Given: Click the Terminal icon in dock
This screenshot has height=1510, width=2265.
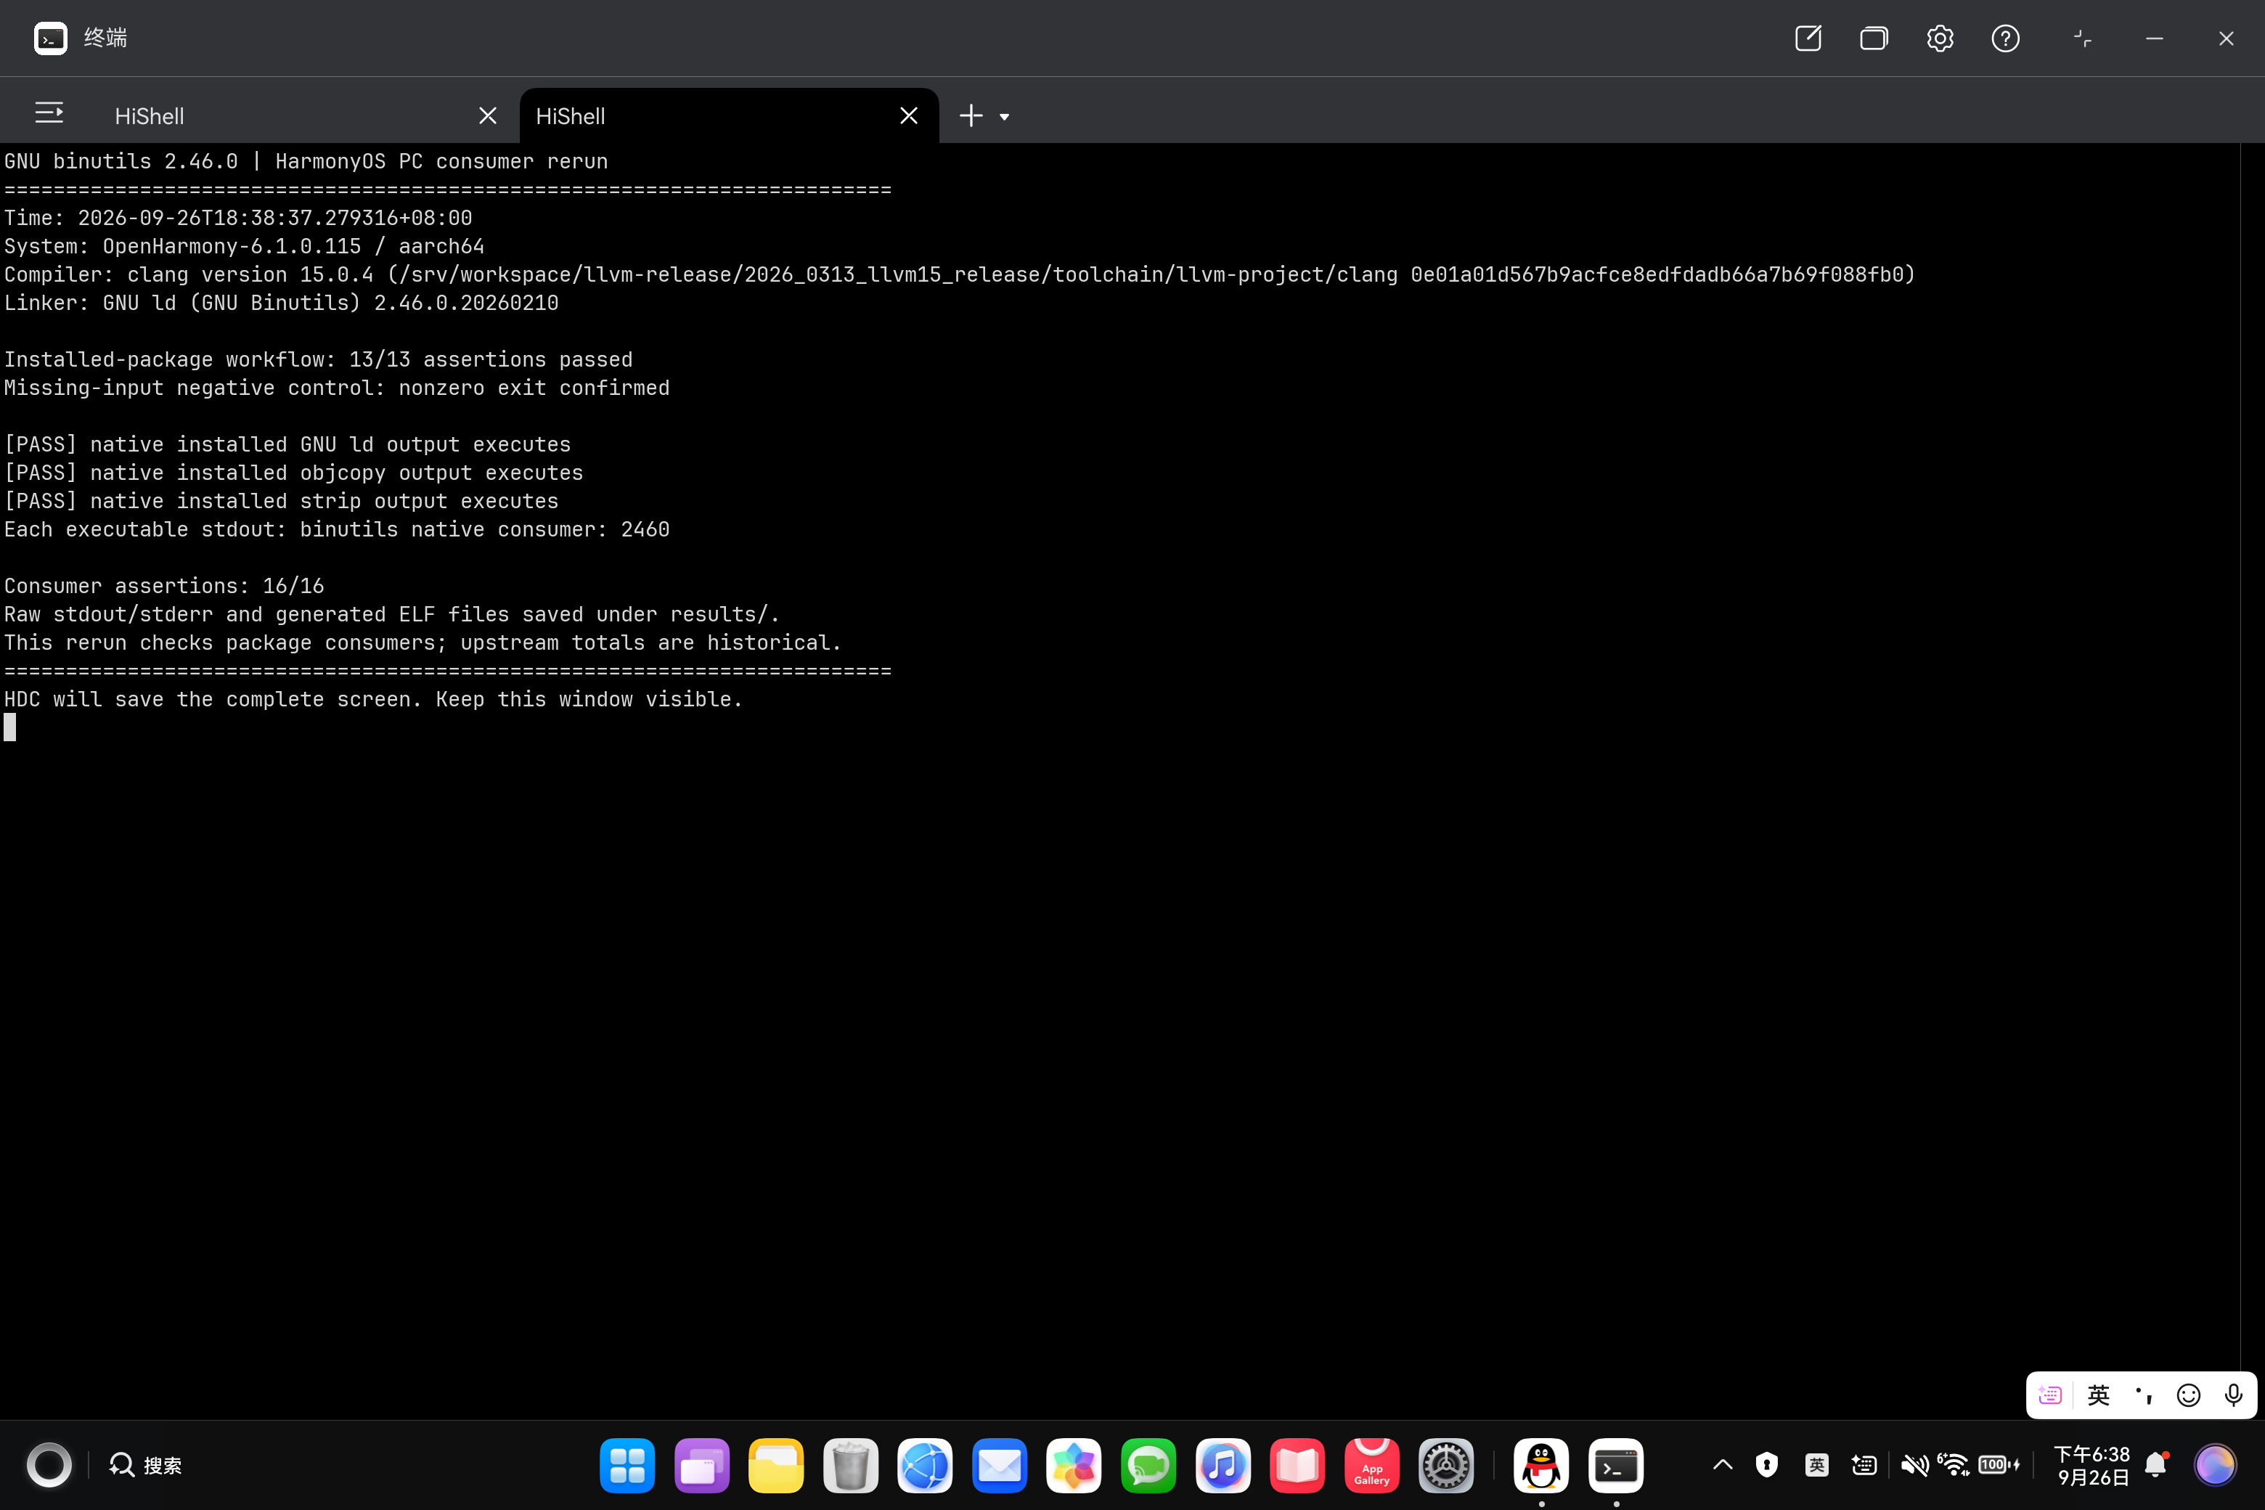Looking at the screenshot, I should [1616, 1465].
